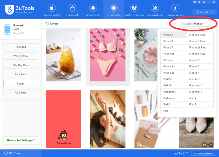The height and width of the screenshot is (157, 219).
Task: Select iPhone 8 Plus in device list
Action: click(x=200, y=35)
